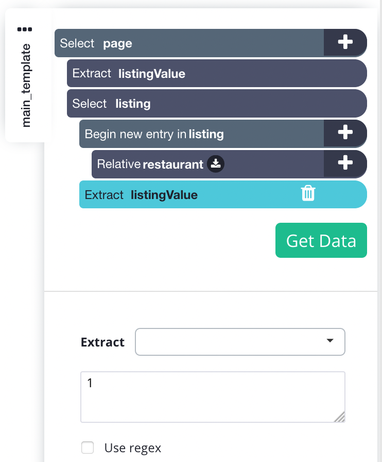Click the plus icon on Select page row
This screenshot has width=382, height=462.
(345, 42)
